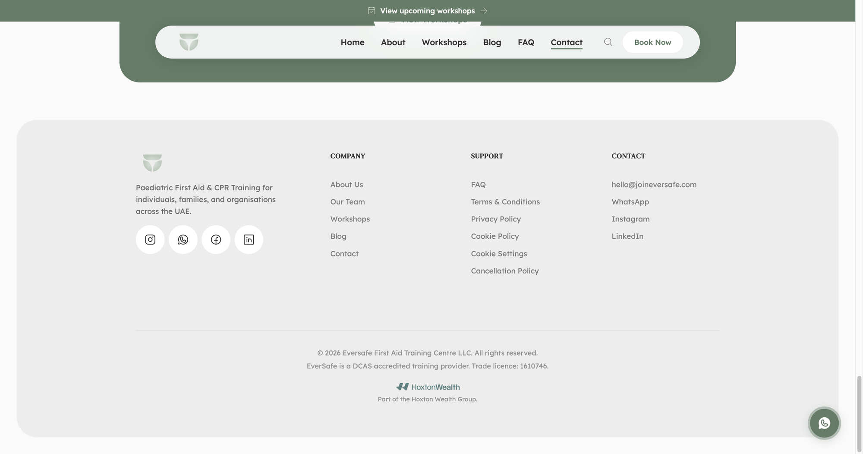Open About in the navigation bar

pos(393,42)
